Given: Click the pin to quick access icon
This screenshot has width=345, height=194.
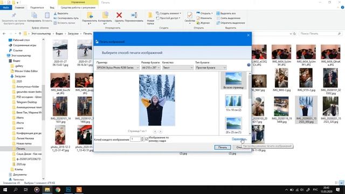Looking at the screenshot, I should (x=13, y=16).
